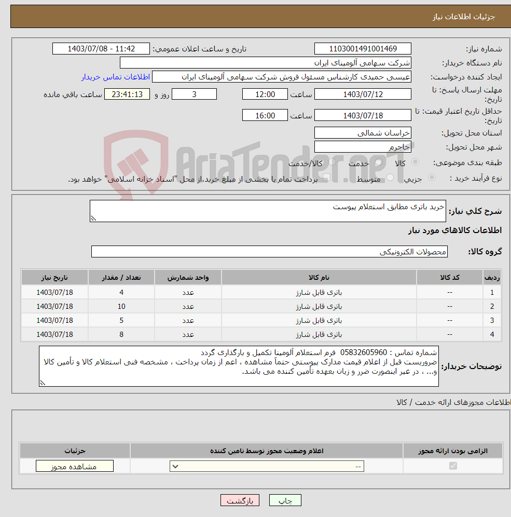Click the بازگشت (back) button

coord(240,500)
